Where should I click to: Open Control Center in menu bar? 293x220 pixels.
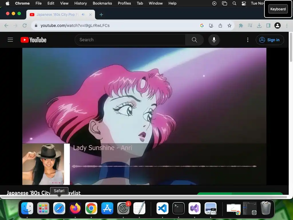tap(244, 3)
